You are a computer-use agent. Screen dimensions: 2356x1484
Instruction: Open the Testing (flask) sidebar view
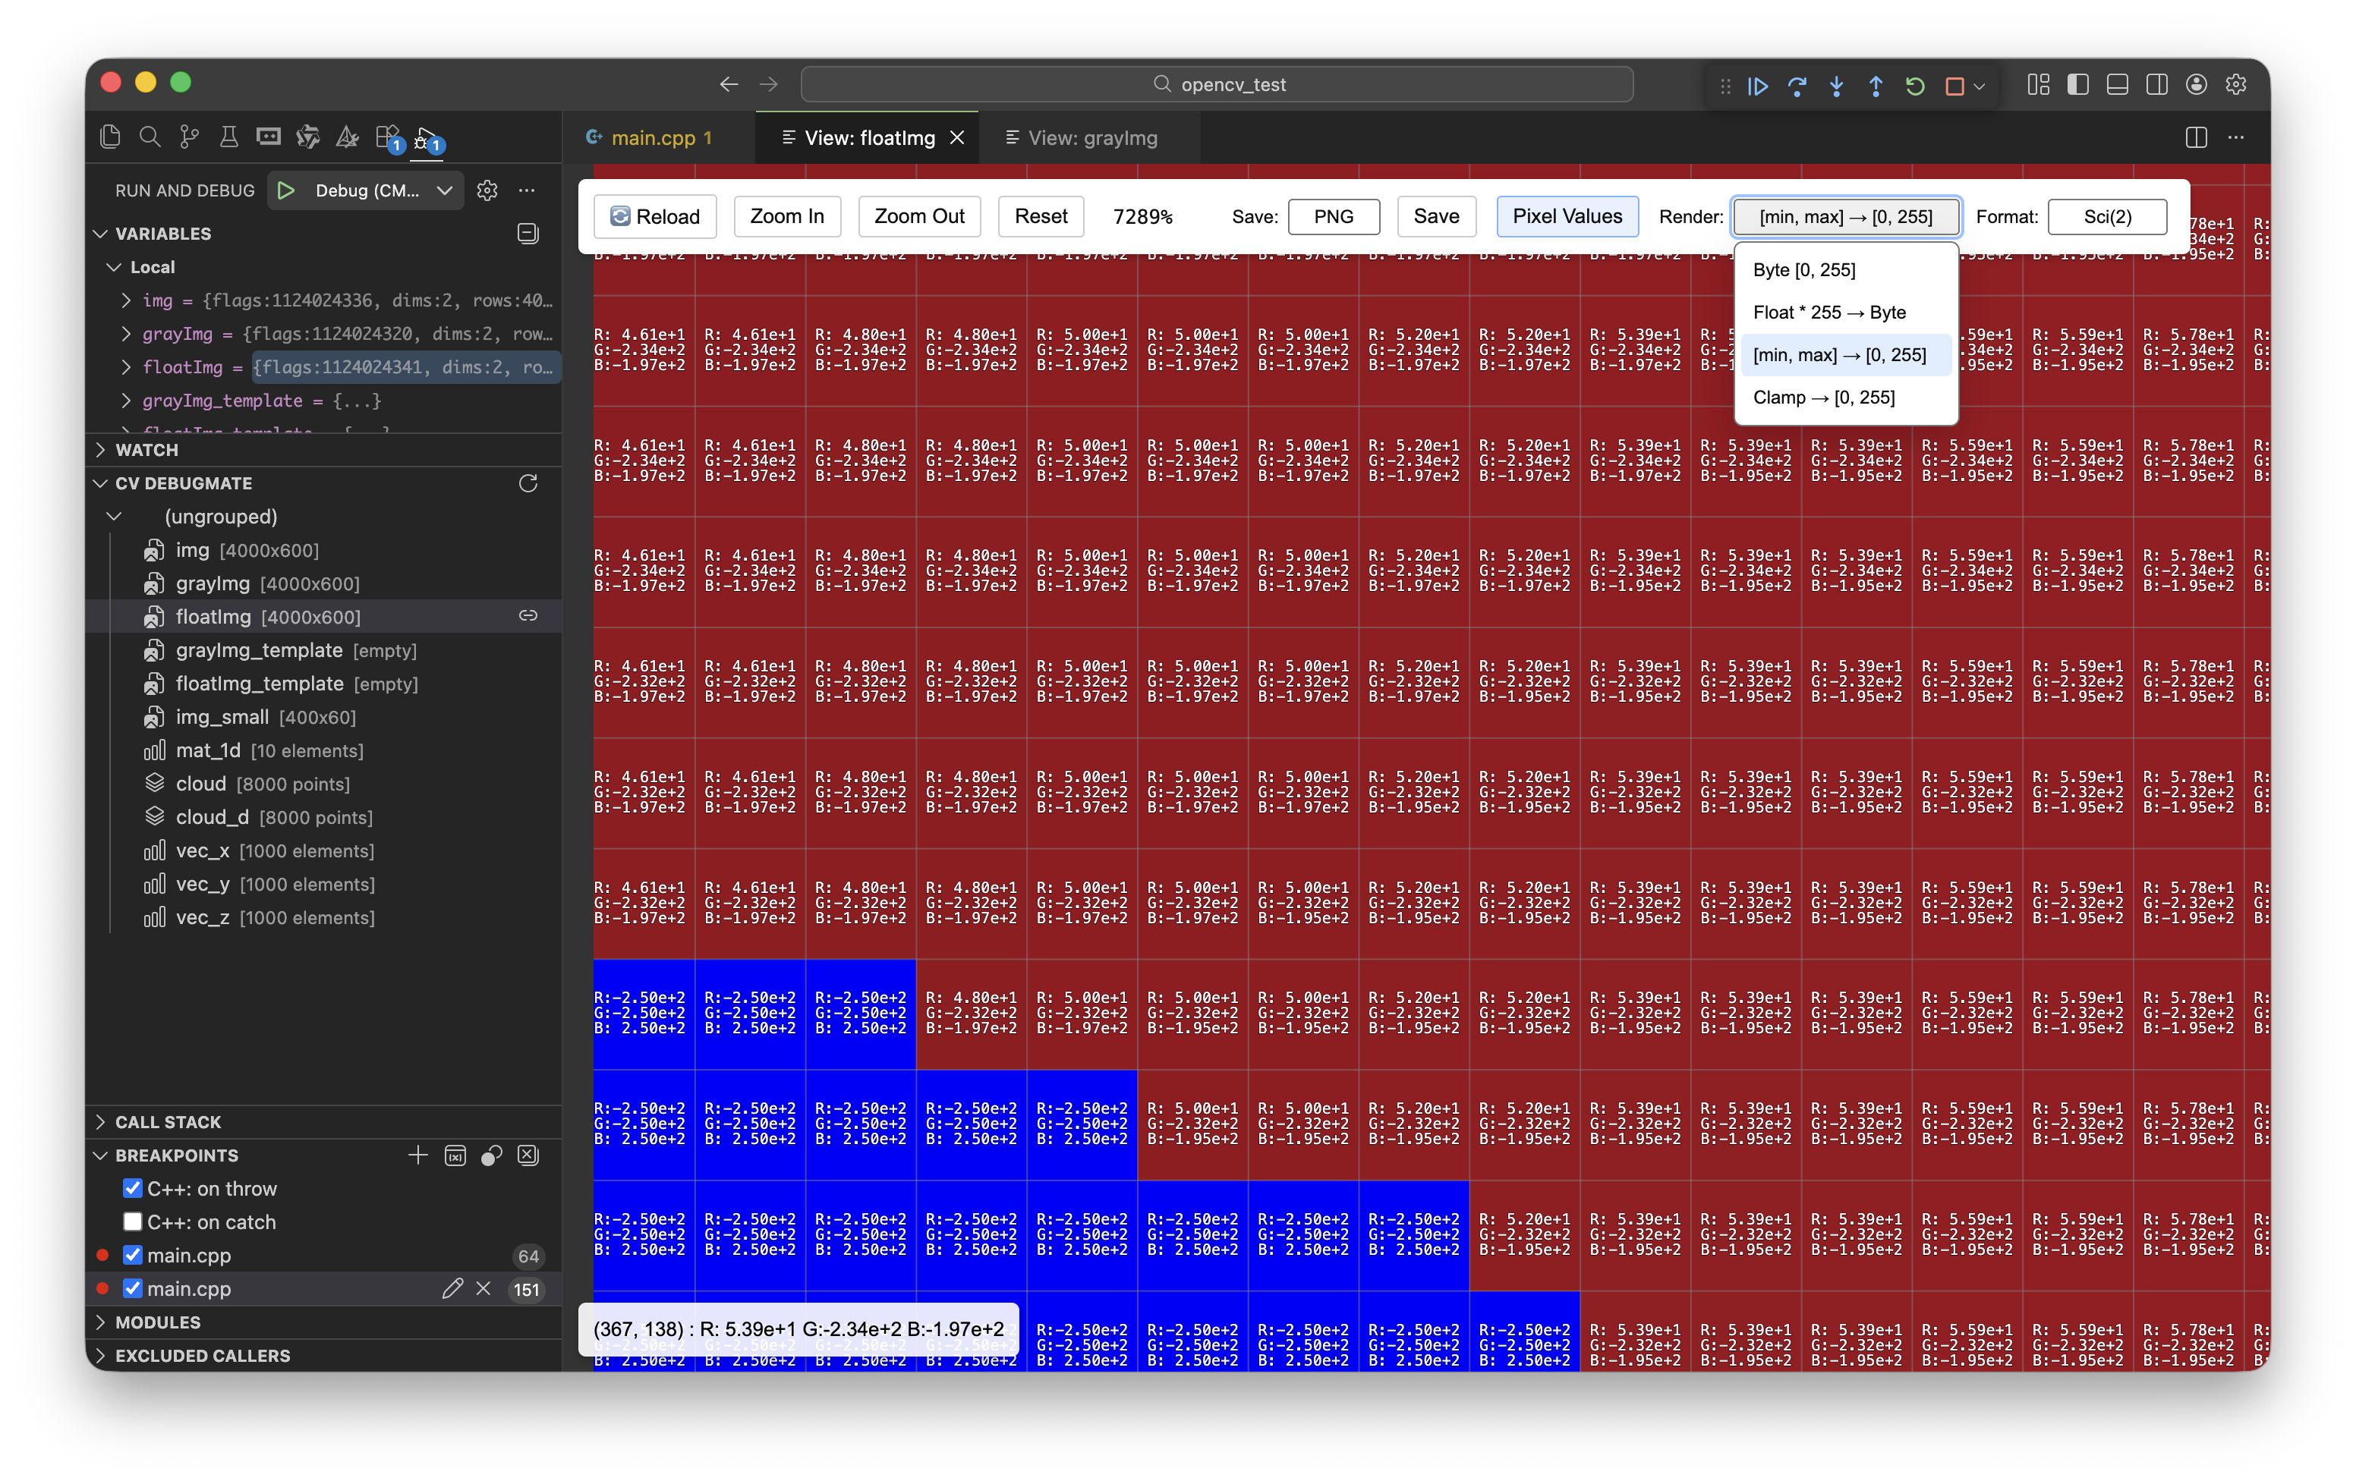[228, 137]
